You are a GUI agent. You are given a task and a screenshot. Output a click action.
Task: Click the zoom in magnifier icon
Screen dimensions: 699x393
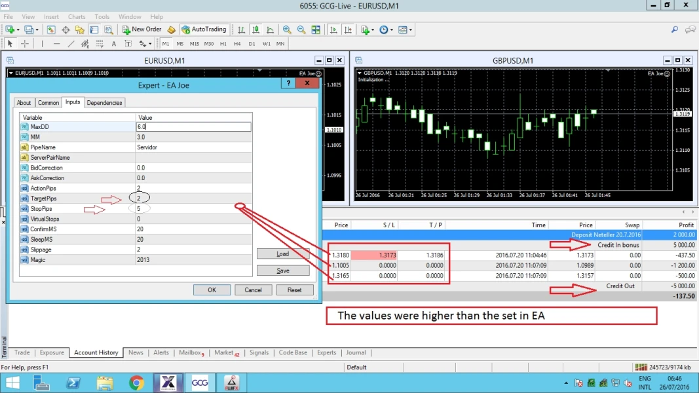coord(287,29)
